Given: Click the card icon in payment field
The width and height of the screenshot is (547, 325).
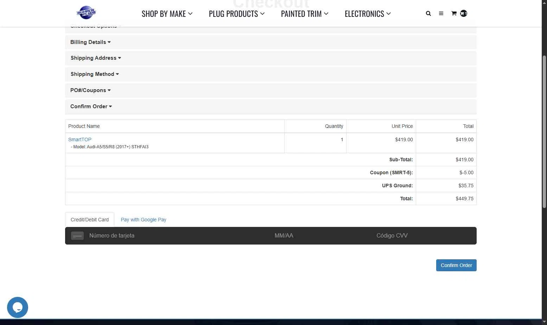Looking at the screenshot, I should [x=77, y=236].
